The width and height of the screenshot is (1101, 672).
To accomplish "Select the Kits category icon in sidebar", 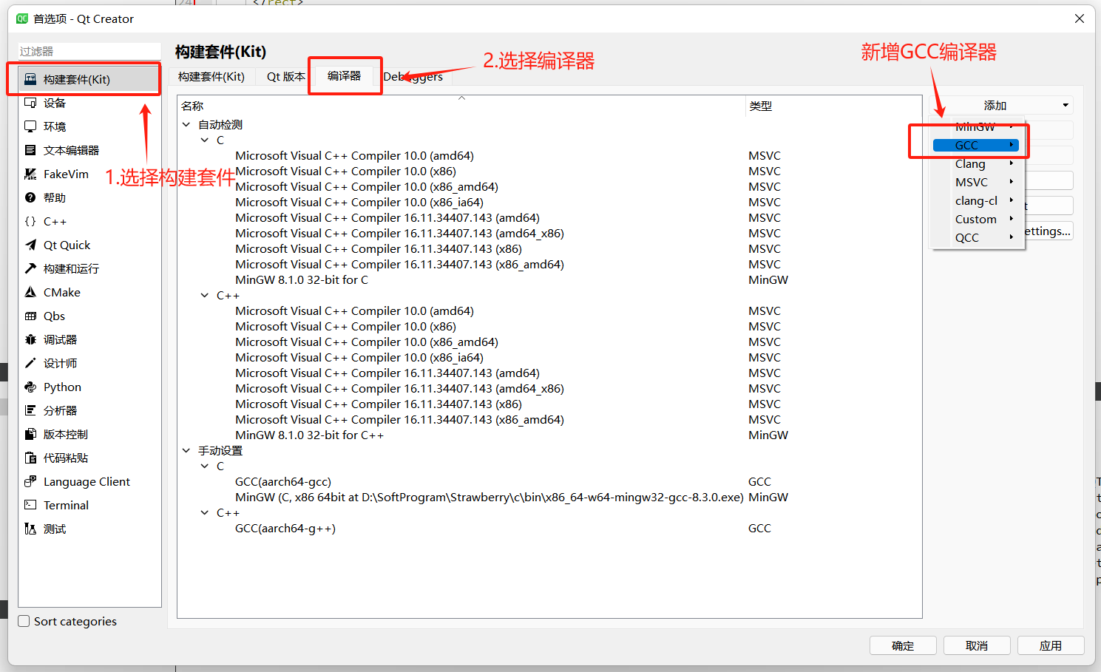I will click(30, 79).
